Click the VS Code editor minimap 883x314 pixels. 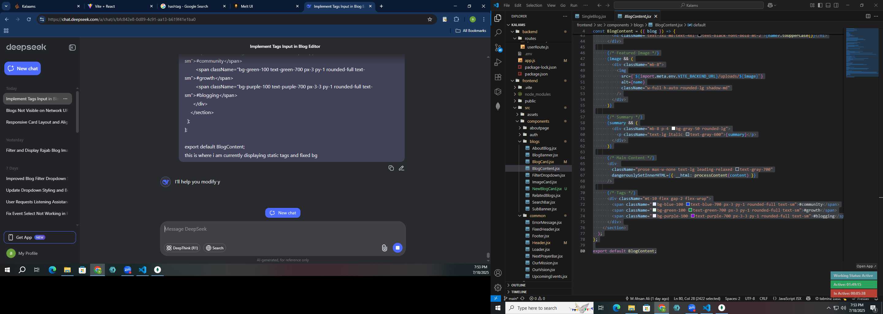(x=862, y=53)
